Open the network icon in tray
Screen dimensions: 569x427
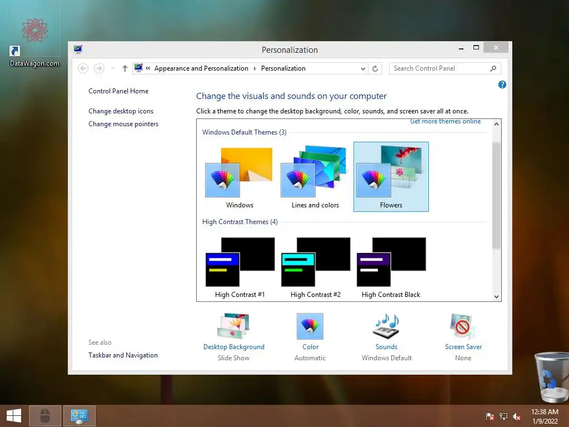(x=503, y=416)
